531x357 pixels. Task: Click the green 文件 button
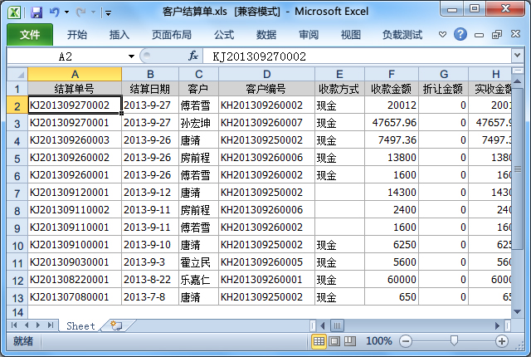point(30,35)
